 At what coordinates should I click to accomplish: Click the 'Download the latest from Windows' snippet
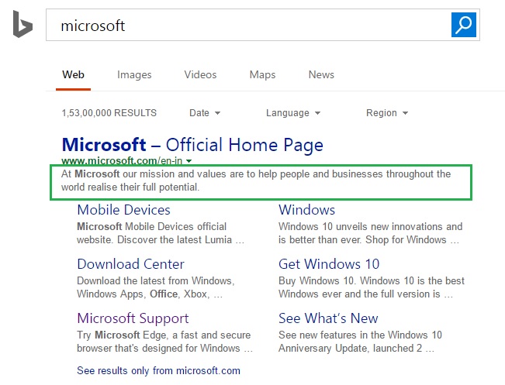point(156,287)
